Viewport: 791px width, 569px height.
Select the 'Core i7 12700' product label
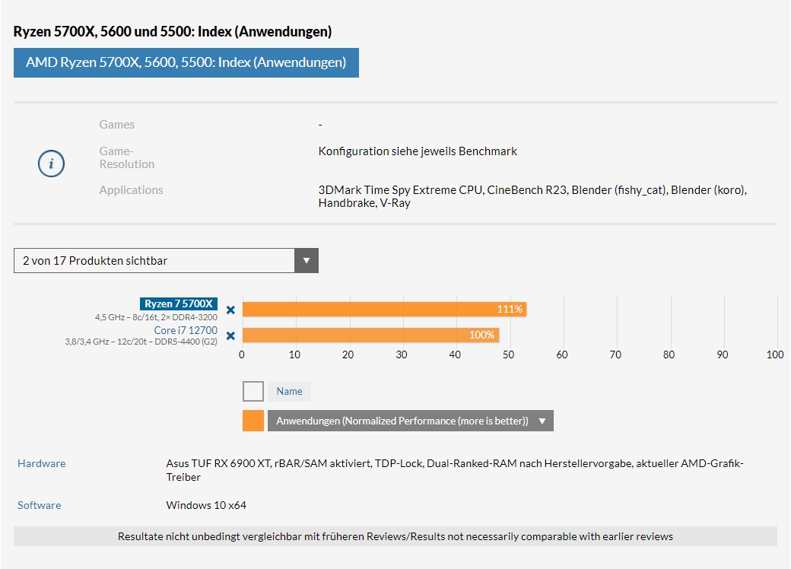[x=186, y=330]
